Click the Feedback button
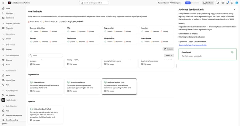The image size is (240, 126). (x=208, y=3)
